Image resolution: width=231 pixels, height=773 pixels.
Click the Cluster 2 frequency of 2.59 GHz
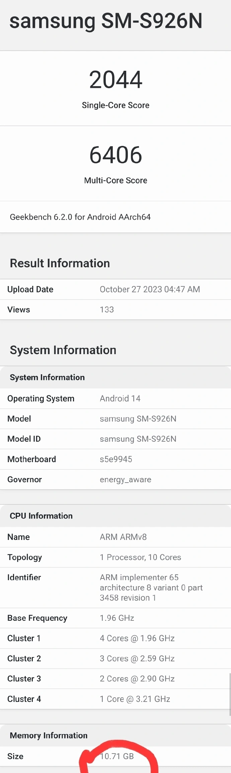click(x=137, y=658)
